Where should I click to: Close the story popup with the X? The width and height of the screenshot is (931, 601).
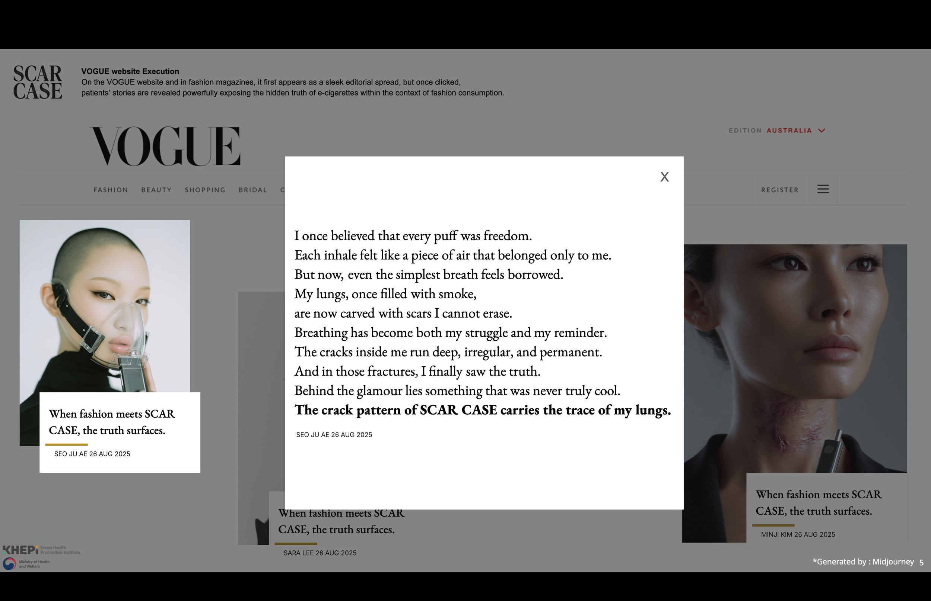(x=664, y=177)
